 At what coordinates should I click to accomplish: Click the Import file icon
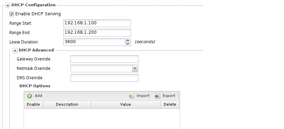(132, 96)
